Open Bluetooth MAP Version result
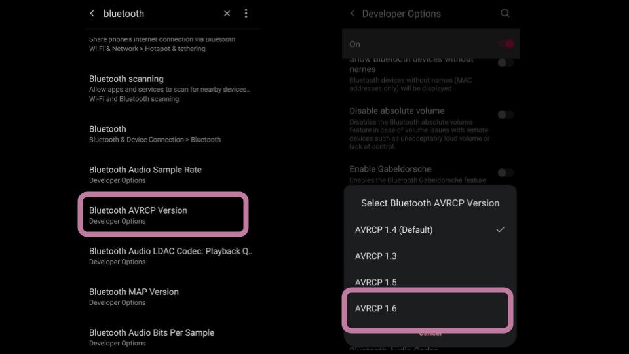 (172, 296)
